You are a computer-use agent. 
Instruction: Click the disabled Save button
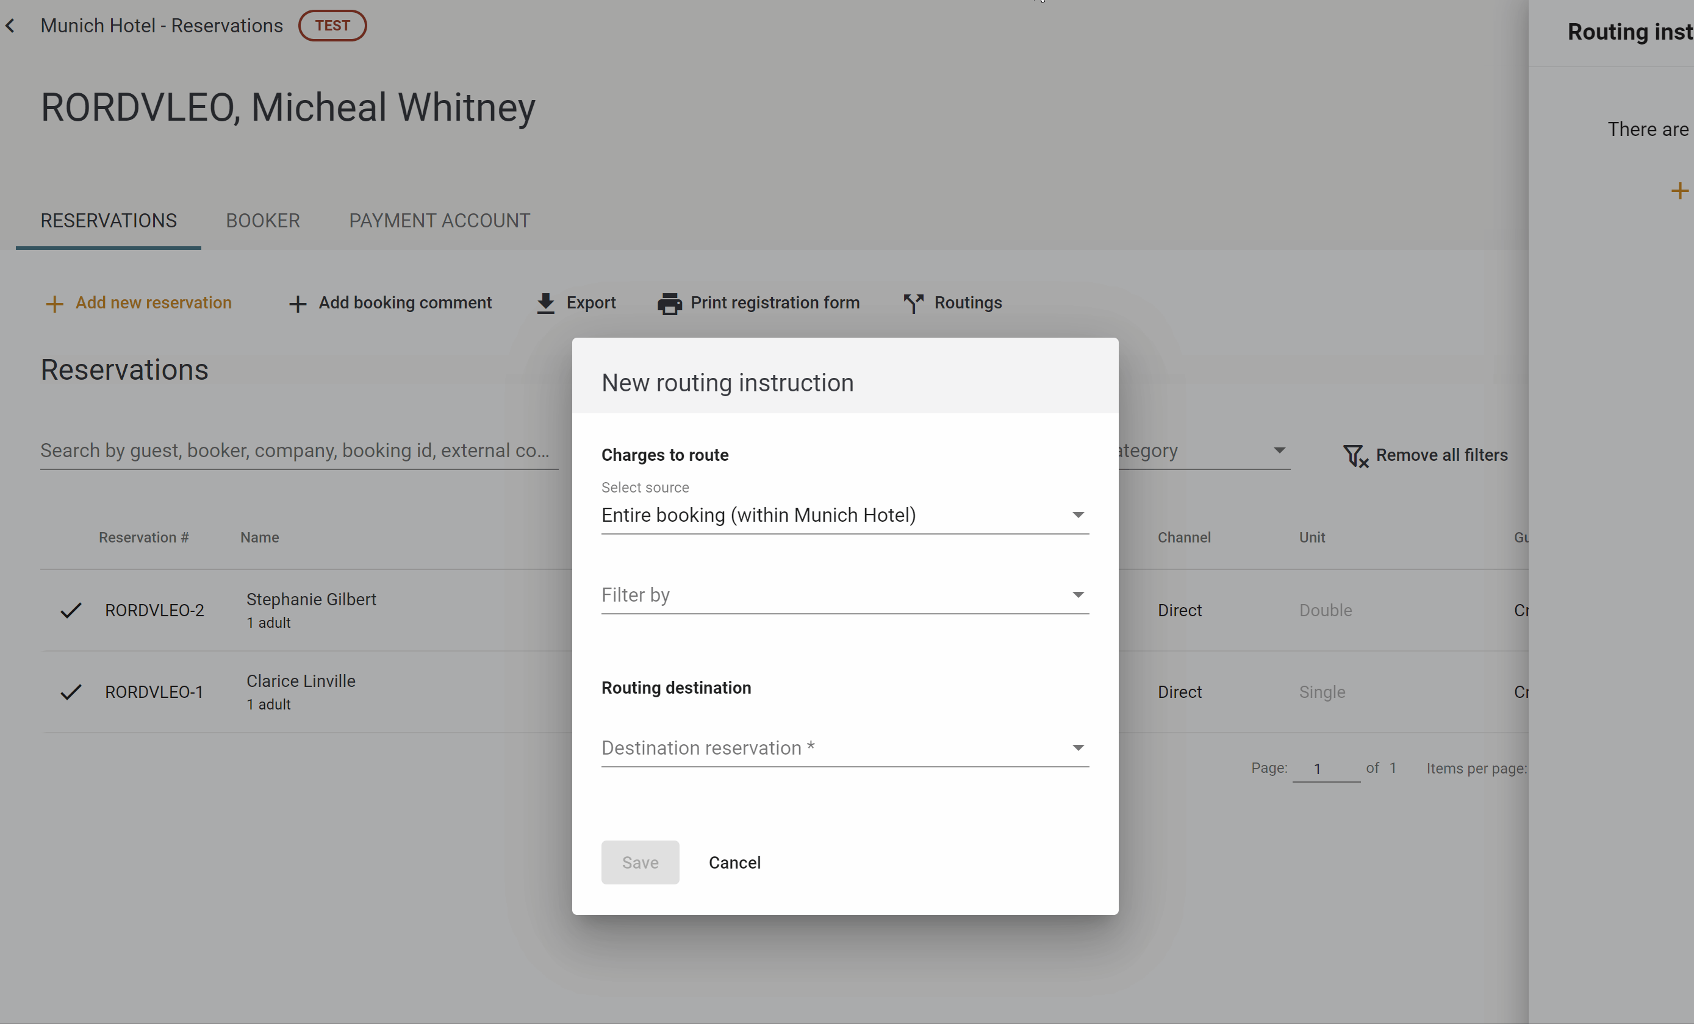[640, 862]
